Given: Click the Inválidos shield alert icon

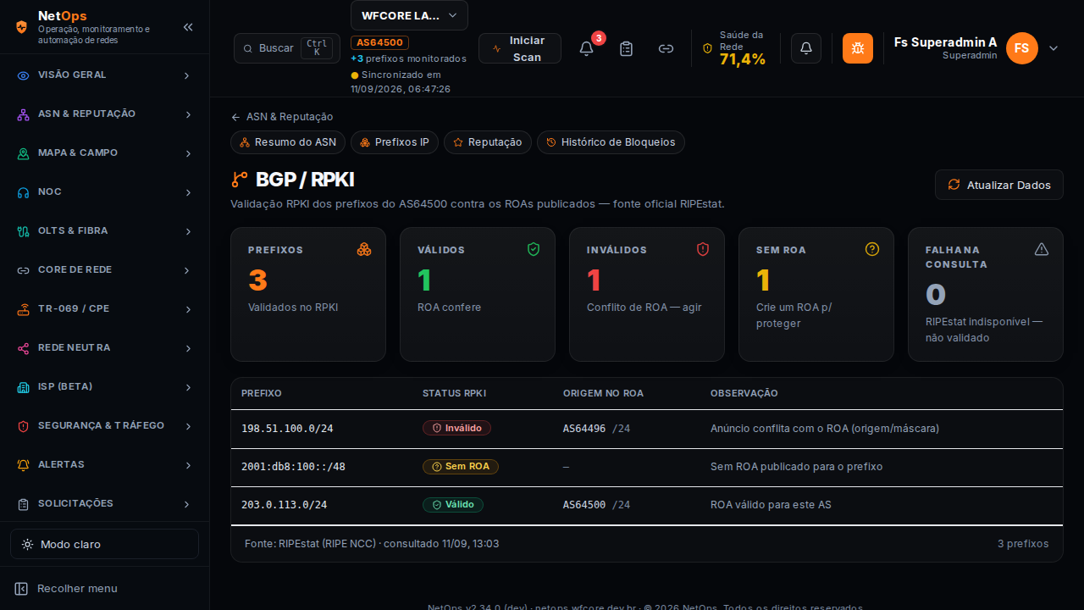Looking at the screenshot, I should (703, 249).
